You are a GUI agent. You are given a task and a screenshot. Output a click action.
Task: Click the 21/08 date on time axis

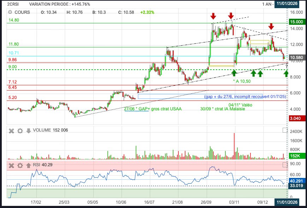(178, 202)
